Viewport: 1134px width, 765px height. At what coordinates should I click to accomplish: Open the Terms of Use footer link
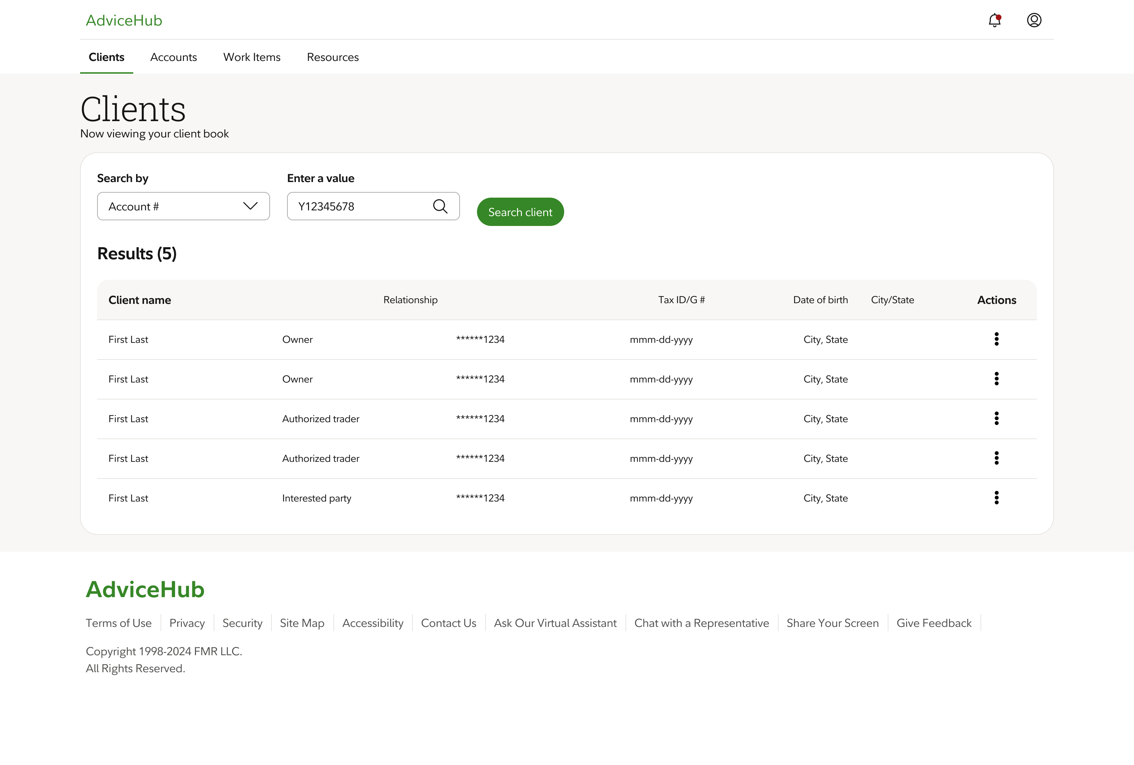tap(119, 623)
